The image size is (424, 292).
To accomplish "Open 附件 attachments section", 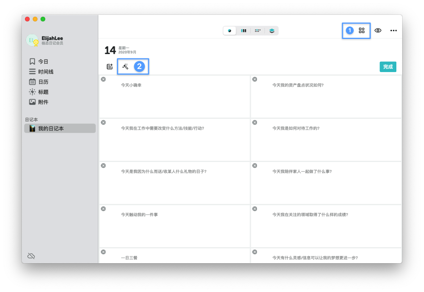I will point(43,102).
